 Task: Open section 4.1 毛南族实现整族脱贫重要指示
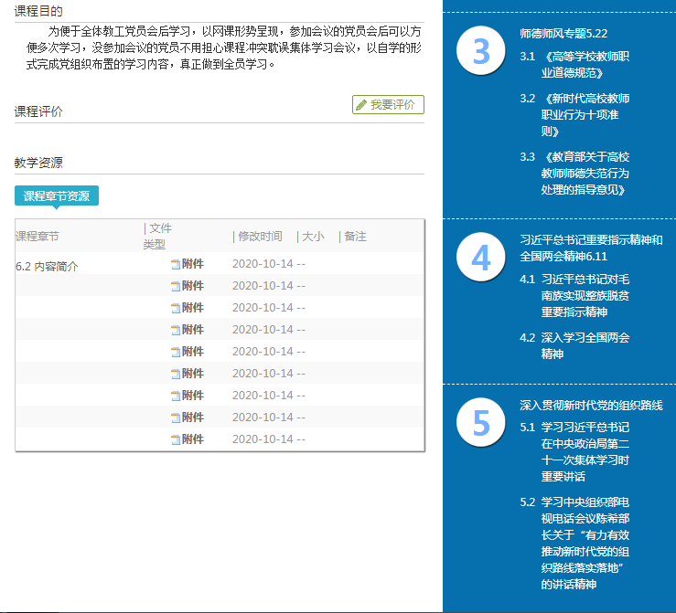(x=585, y=295)
